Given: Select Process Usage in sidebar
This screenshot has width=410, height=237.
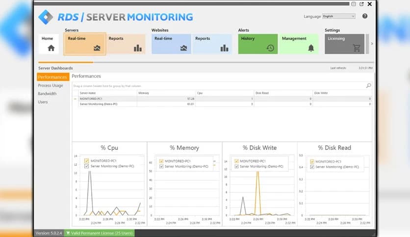Looking at the screenshot, I should (x=50, y=85).
